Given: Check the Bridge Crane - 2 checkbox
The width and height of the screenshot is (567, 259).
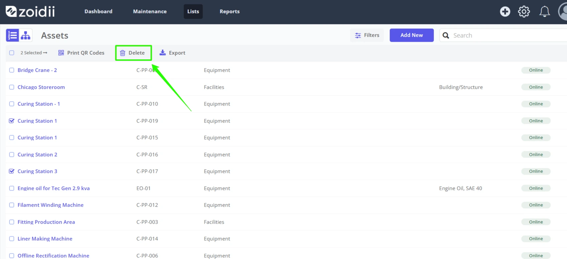Looking at the screenshot, I should tap(12, 70).
